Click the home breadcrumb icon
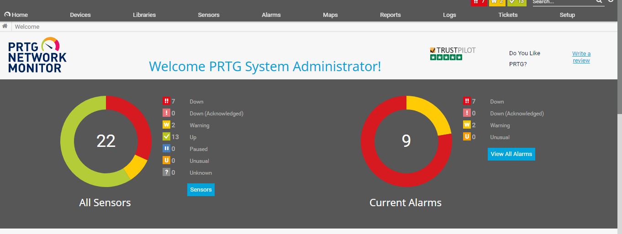This screenshot has height=234, width=622. pos(5,26)
